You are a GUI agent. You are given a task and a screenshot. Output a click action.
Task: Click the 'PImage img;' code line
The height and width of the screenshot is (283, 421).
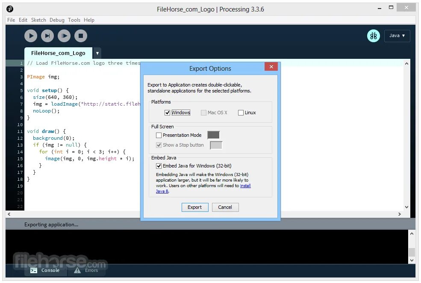[x=43, y=77]
